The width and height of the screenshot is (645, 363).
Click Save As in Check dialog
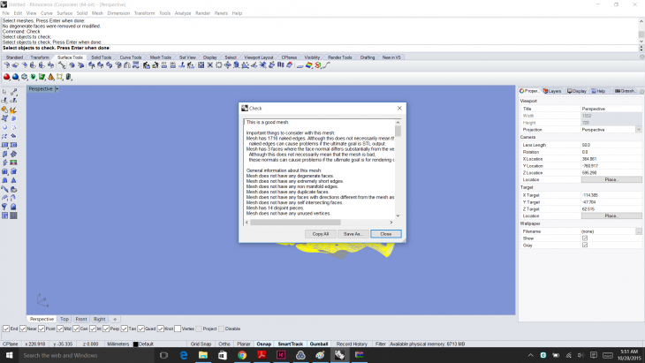pyautogui.click(x=353, y=234)
